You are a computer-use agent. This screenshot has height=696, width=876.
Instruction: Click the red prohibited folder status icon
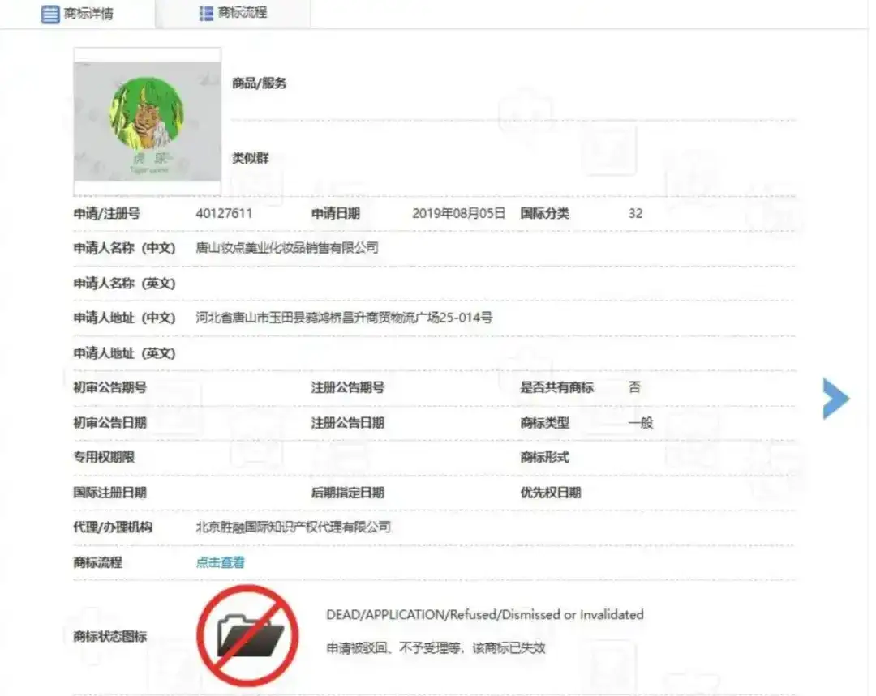248,636
